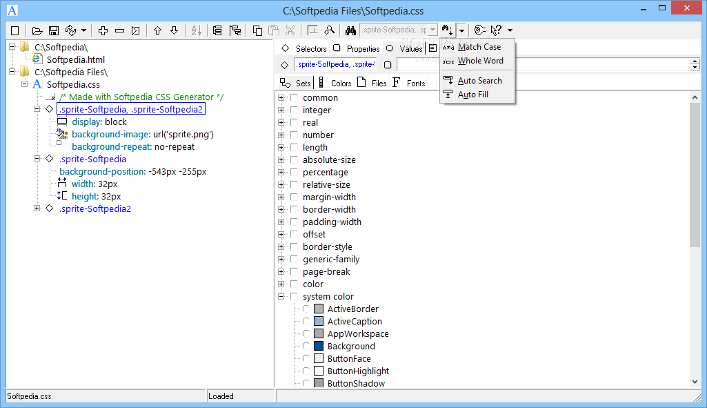The image size is (707, 408).
Task: Open the Files tab
Action: point(372,83)
